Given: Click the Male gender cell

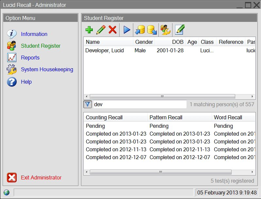Looking at the screenshot, I should click(140, 50).
